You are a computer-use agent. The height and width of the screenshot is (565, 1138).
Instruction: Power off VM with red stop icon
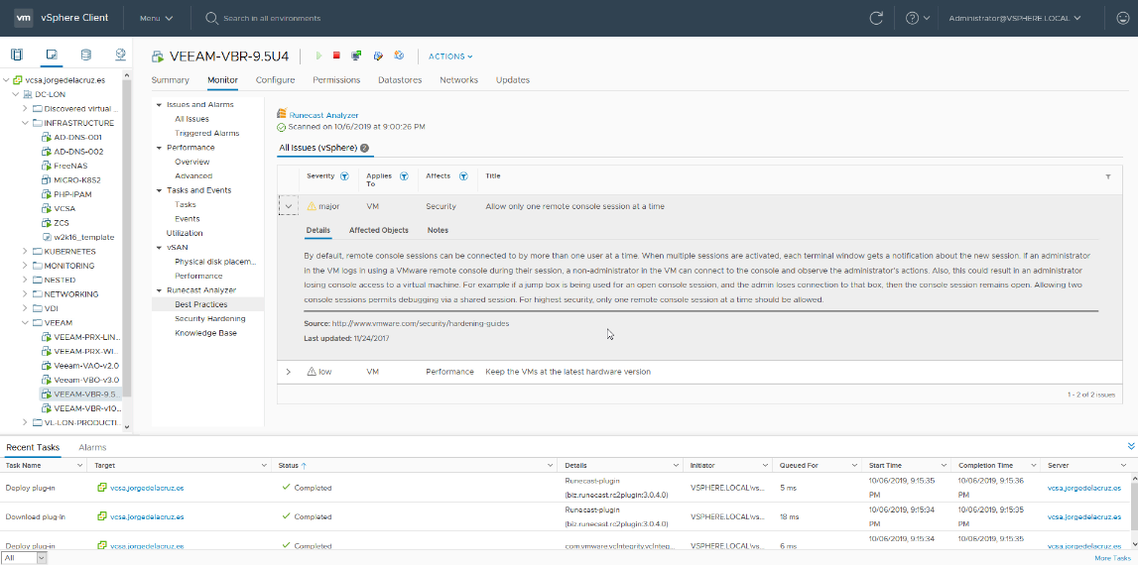pyautogui.click(x=336, y=56)
